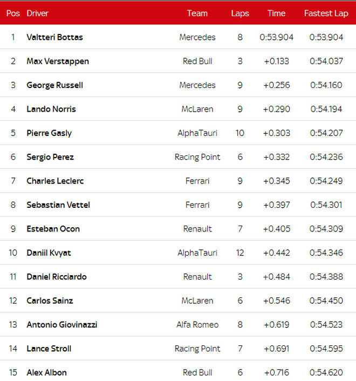356x381 pixels.
Task: Click the Racing Point team for Stroll
Action: [197, 349]
